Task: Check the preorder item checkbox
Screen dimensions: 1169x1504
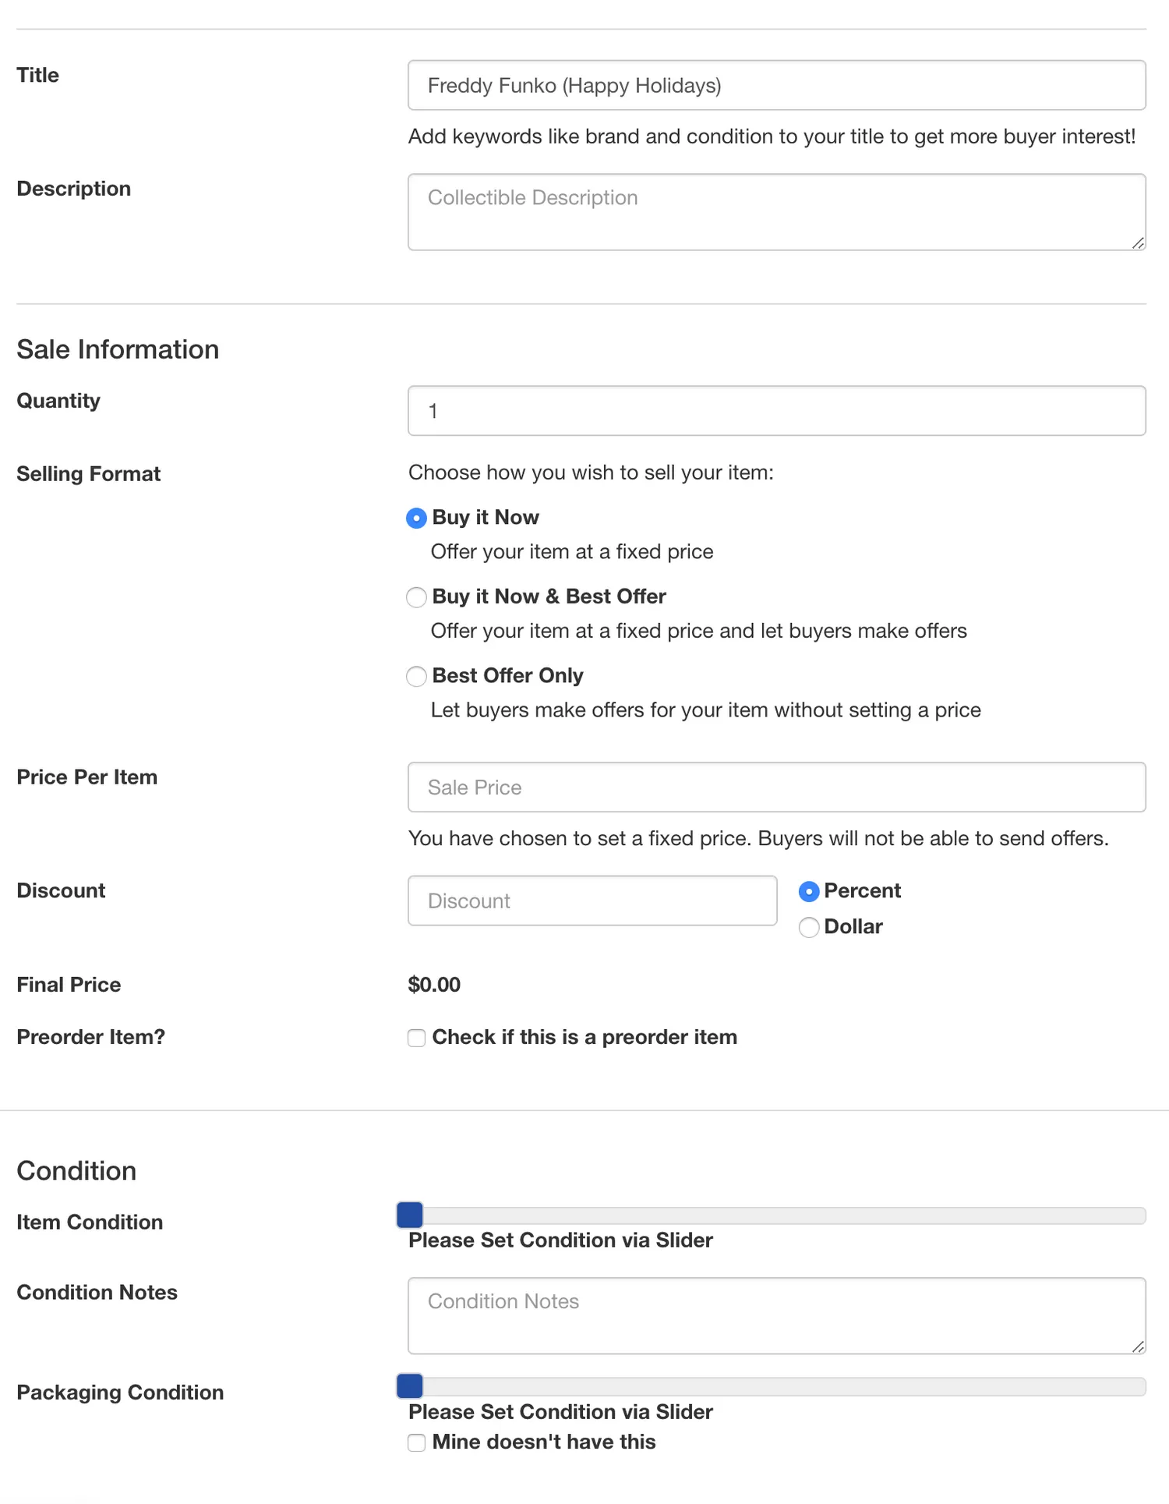Action: [416, 1038]
